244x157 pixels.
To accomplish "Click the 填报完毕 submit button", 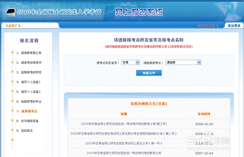I will (149, 73).
